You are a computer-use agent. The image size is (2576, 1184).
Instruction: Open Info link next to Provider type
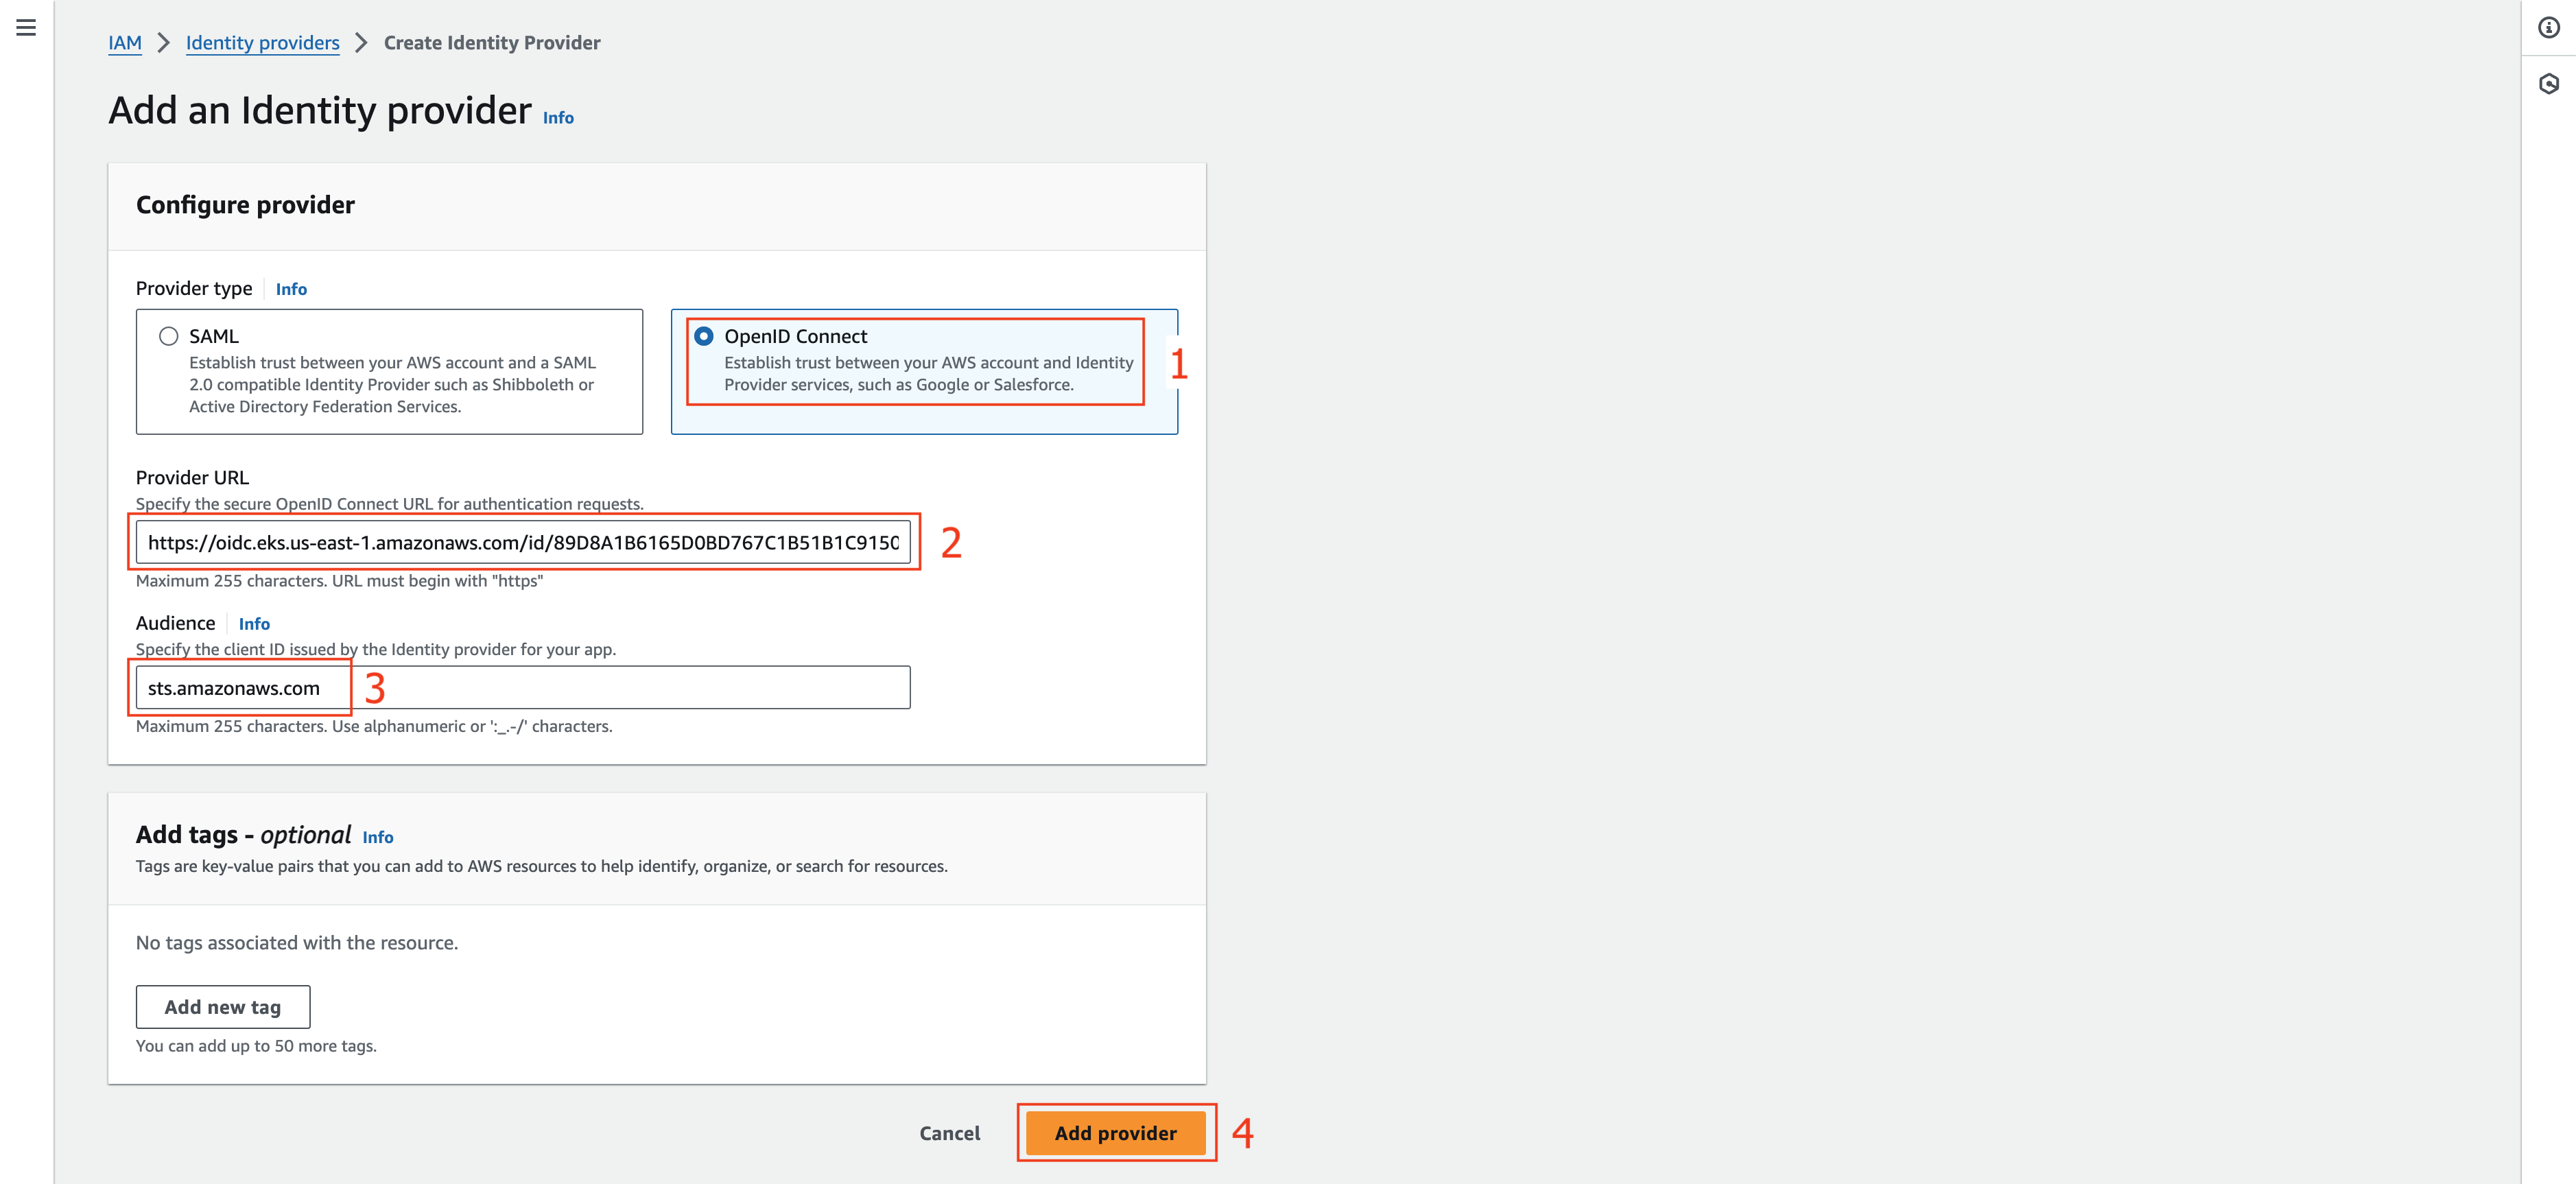tap(291, 289)
